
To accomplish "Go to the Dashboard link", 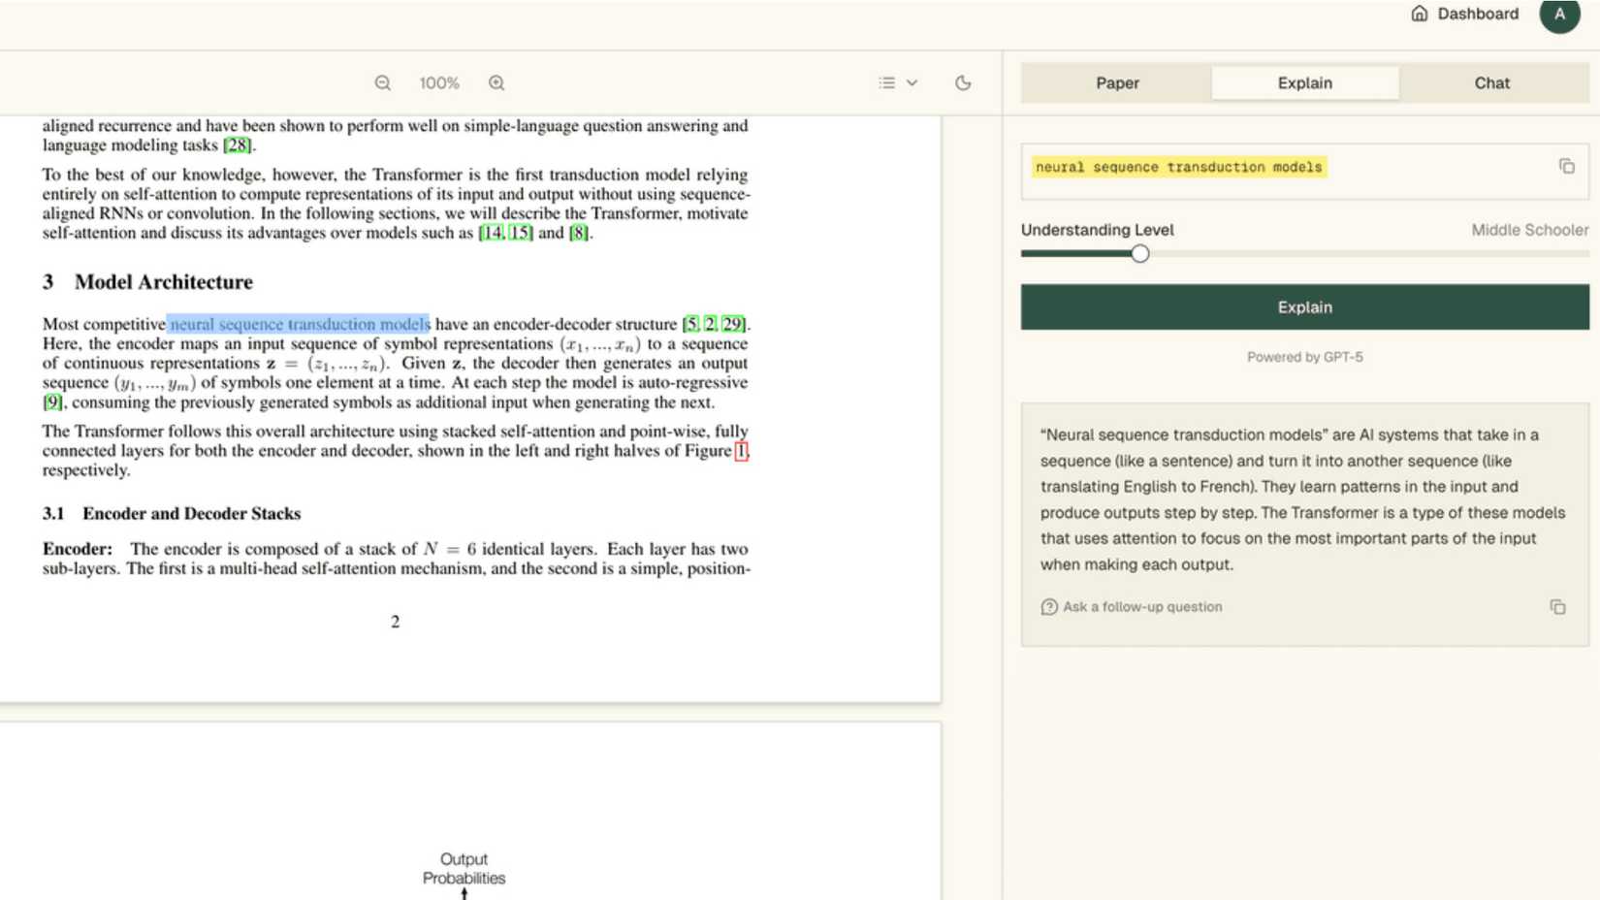I will point(1478,14).
